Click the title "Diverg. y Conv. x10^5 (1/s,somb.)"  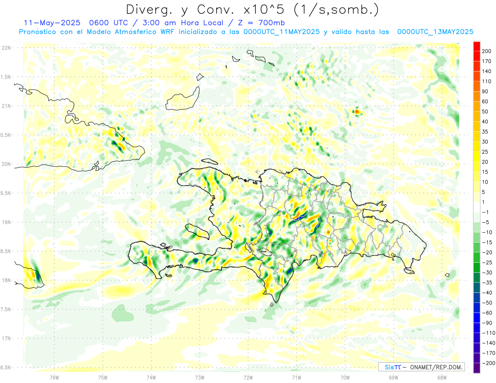pos(252,10)
